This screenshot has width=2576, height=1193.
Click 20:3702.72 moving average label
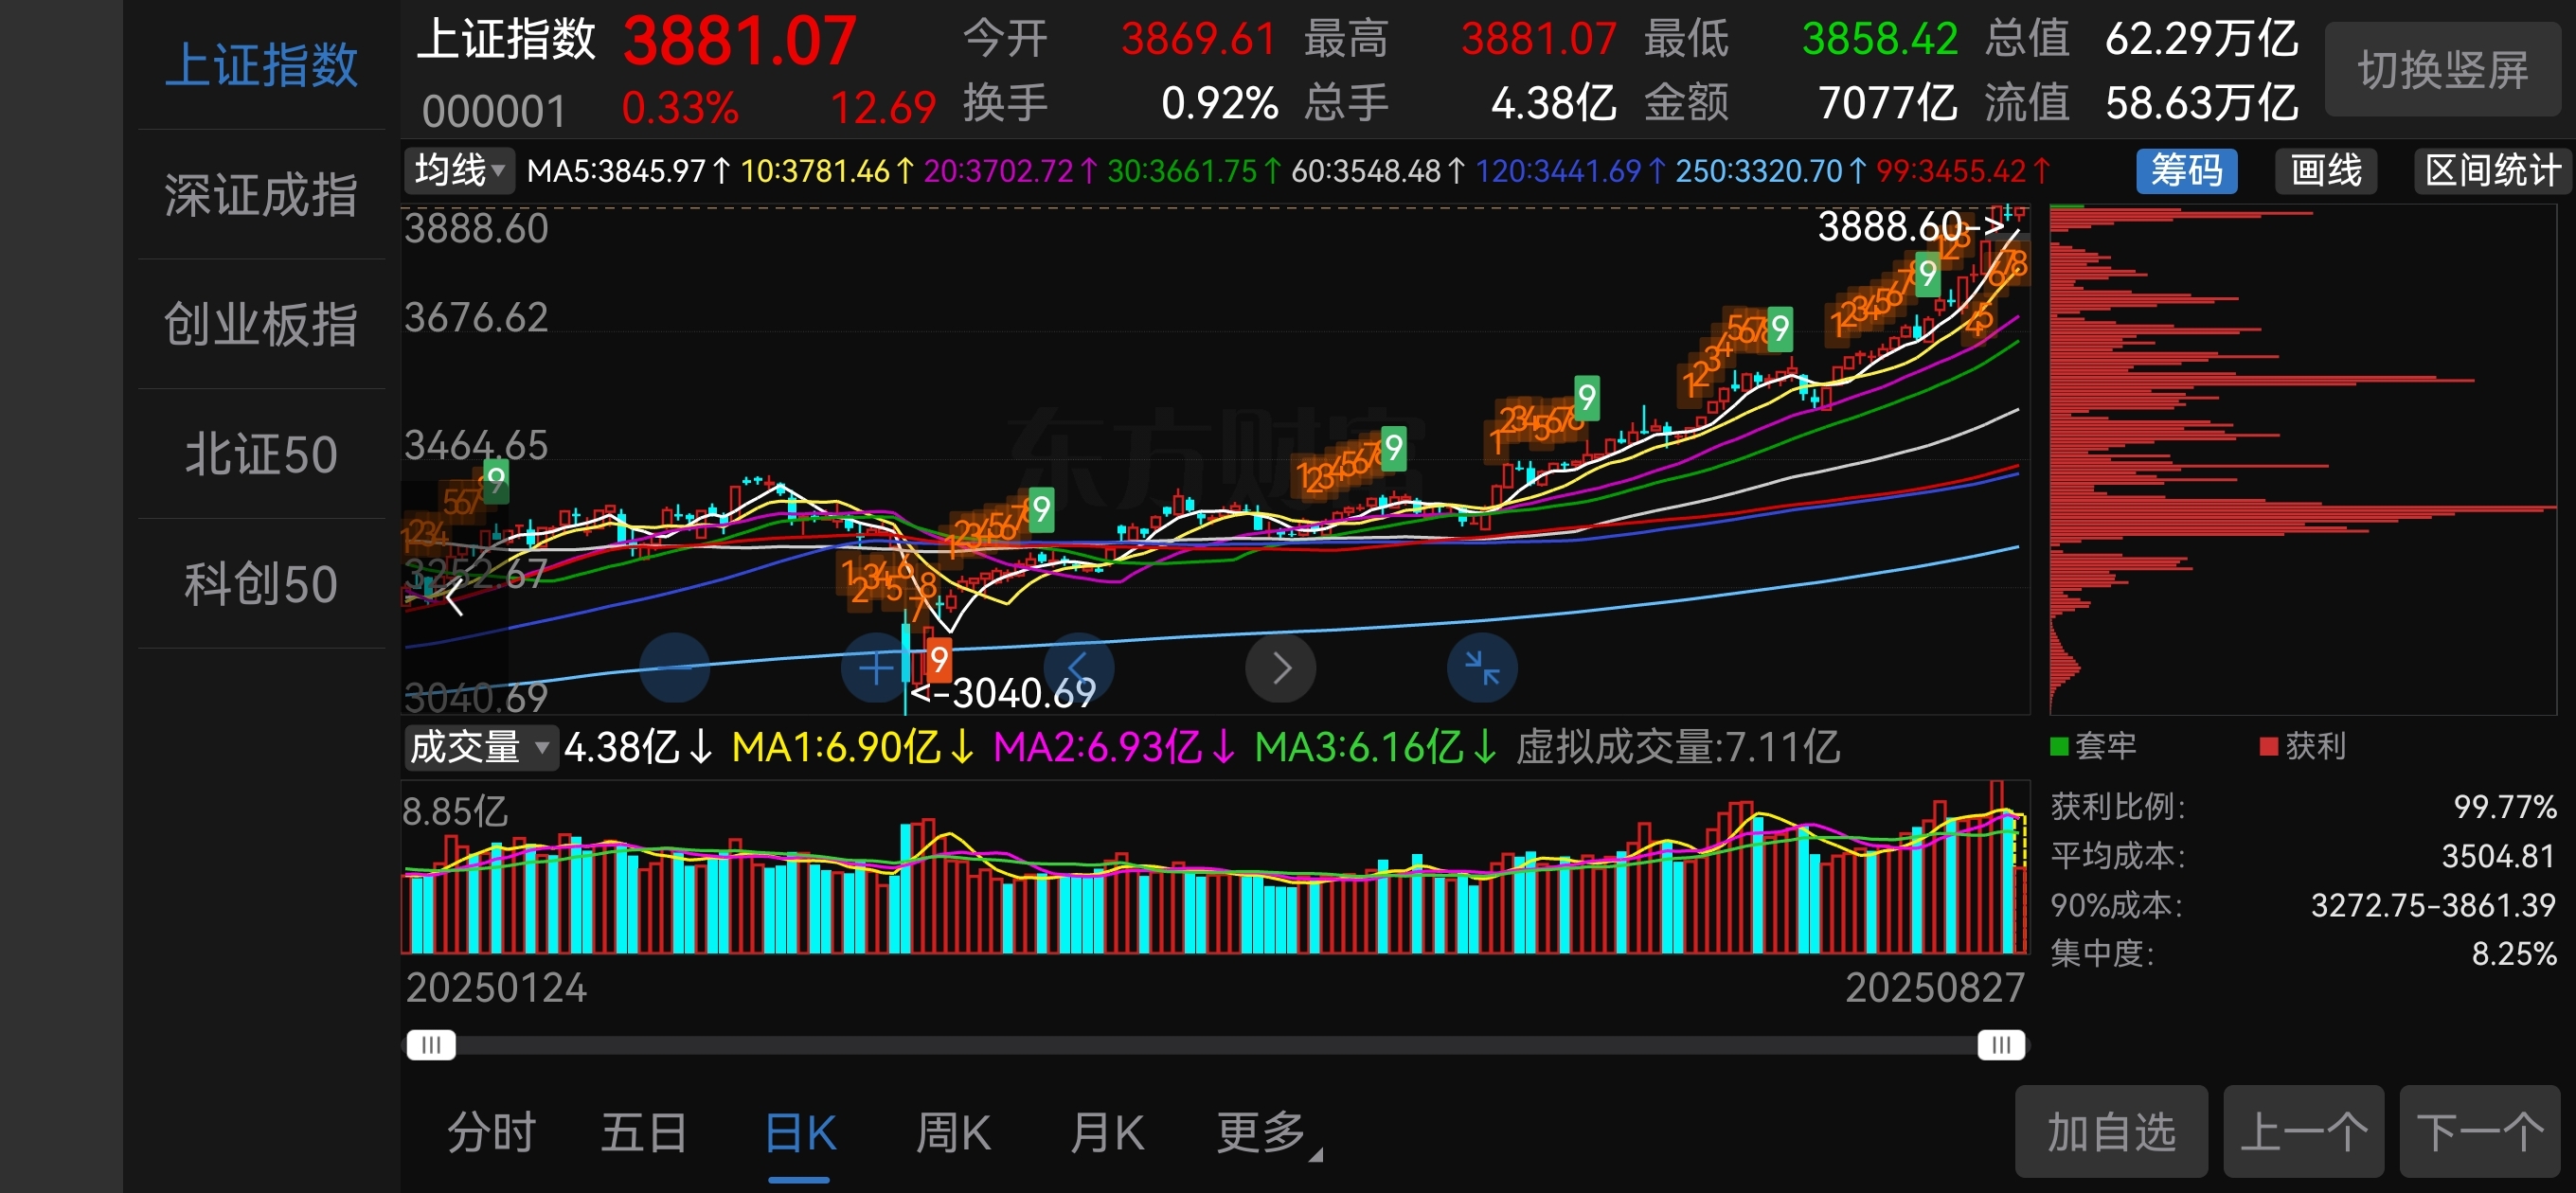(x=1010, y=171)
